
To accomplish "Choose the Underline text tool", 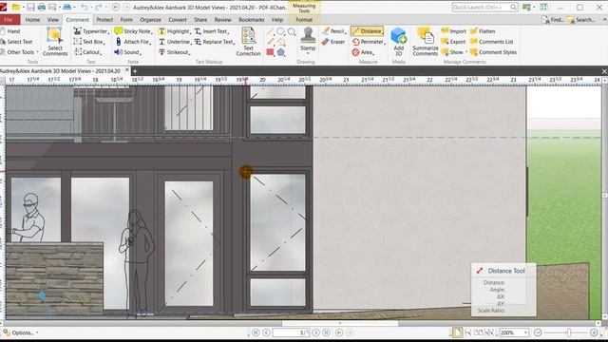I will coord(175,42).
